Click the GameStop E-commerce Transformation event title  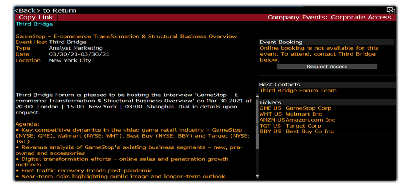126,36
